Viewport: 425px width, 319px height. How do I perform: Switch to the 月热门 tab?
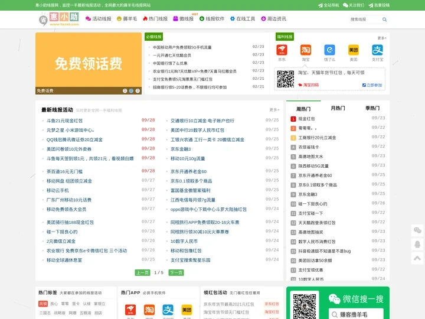tap(338, 108)
